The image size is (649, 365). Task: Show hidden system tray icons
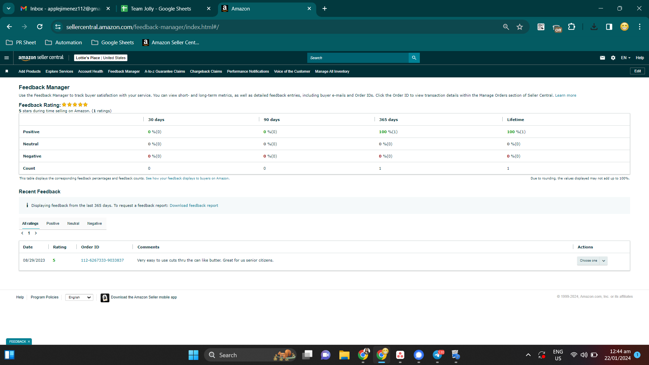click(528, 355)
